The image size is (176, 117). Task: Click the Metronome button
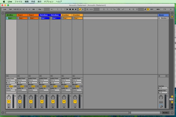click(33, 9)
